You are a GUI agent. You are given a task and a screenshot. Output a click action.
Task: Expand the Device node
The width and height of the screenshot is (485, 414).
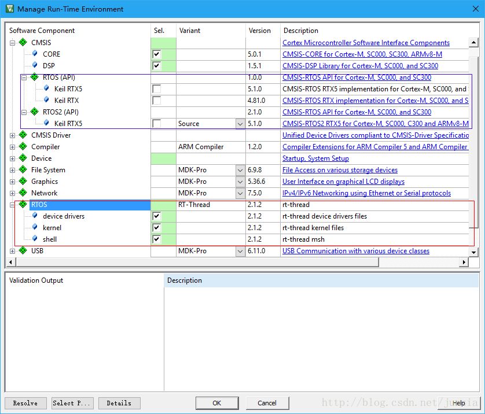pos(12,159)
